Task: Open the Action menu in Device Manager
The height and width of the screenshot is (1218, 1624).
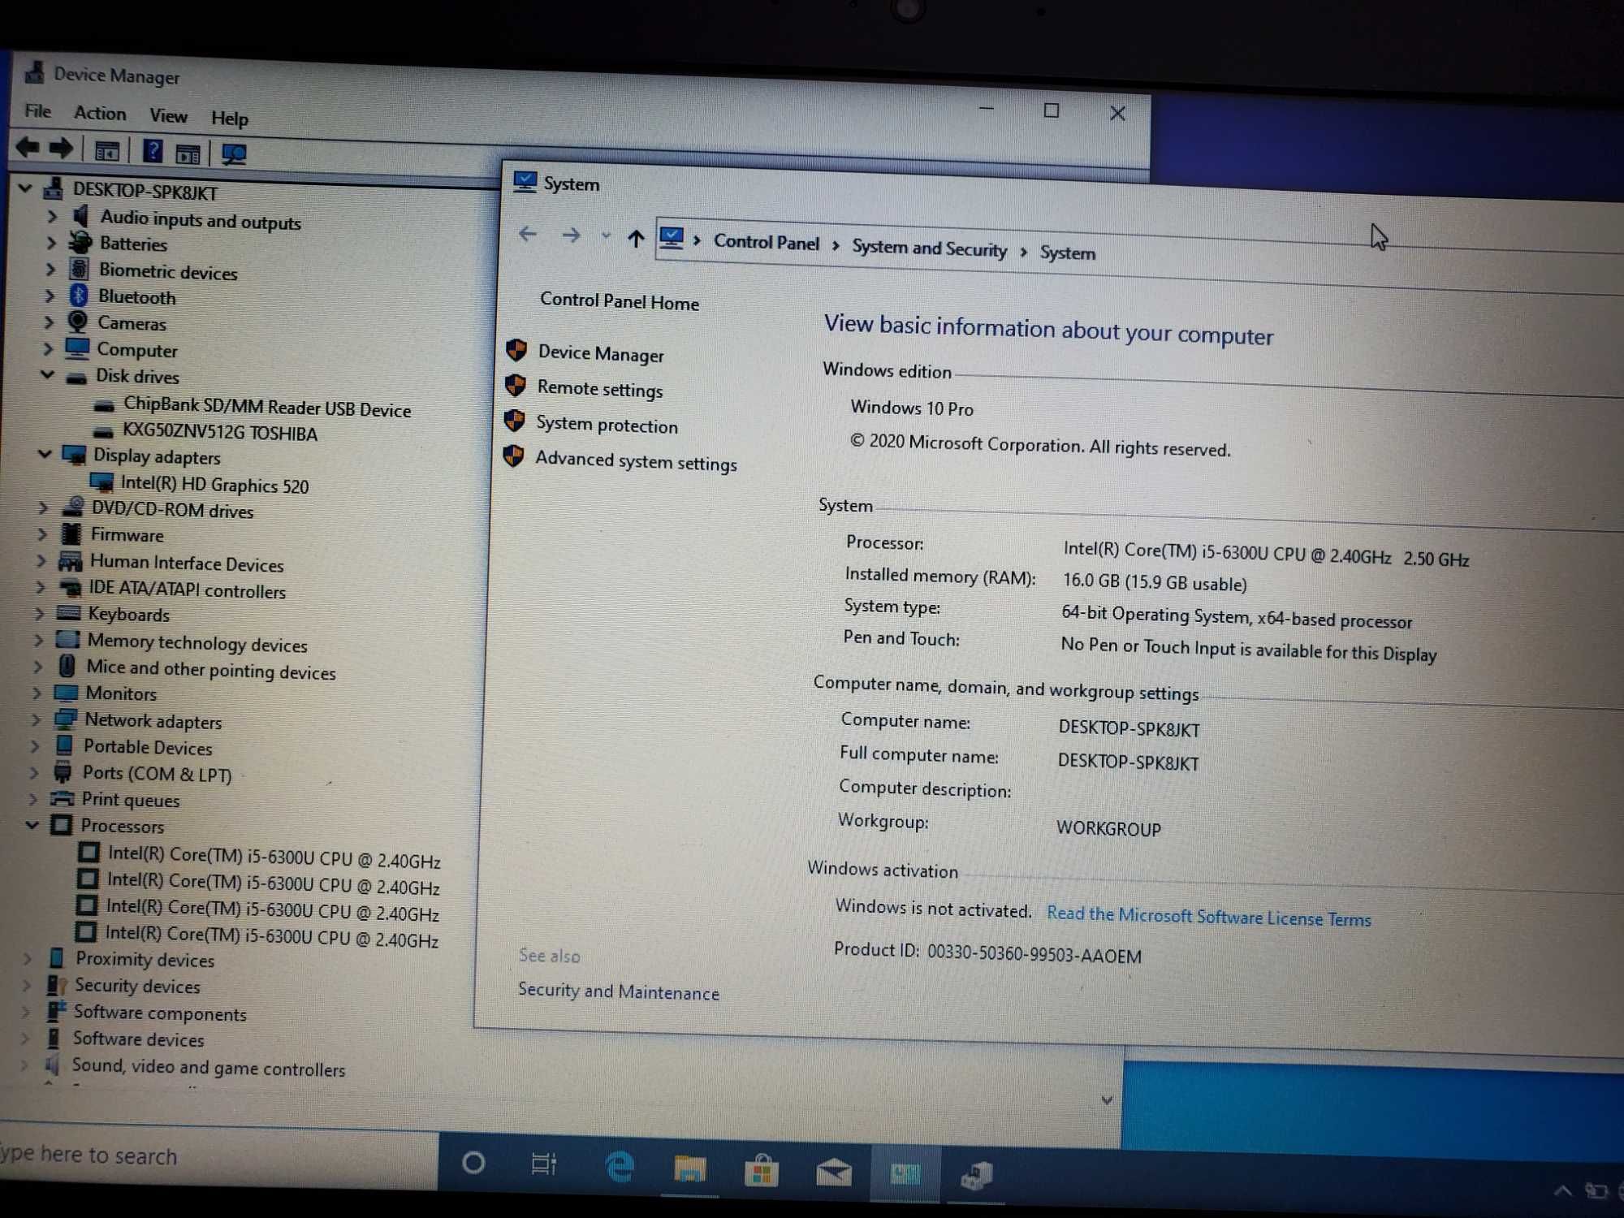Action: click(100, 113)
